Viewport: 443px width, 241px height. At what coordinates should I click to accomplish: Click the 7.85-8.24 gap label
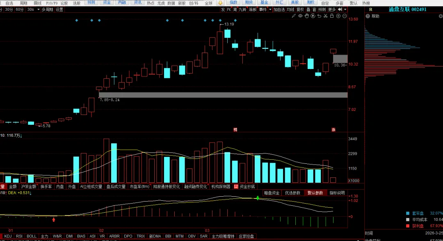click(x=110, y=100)
